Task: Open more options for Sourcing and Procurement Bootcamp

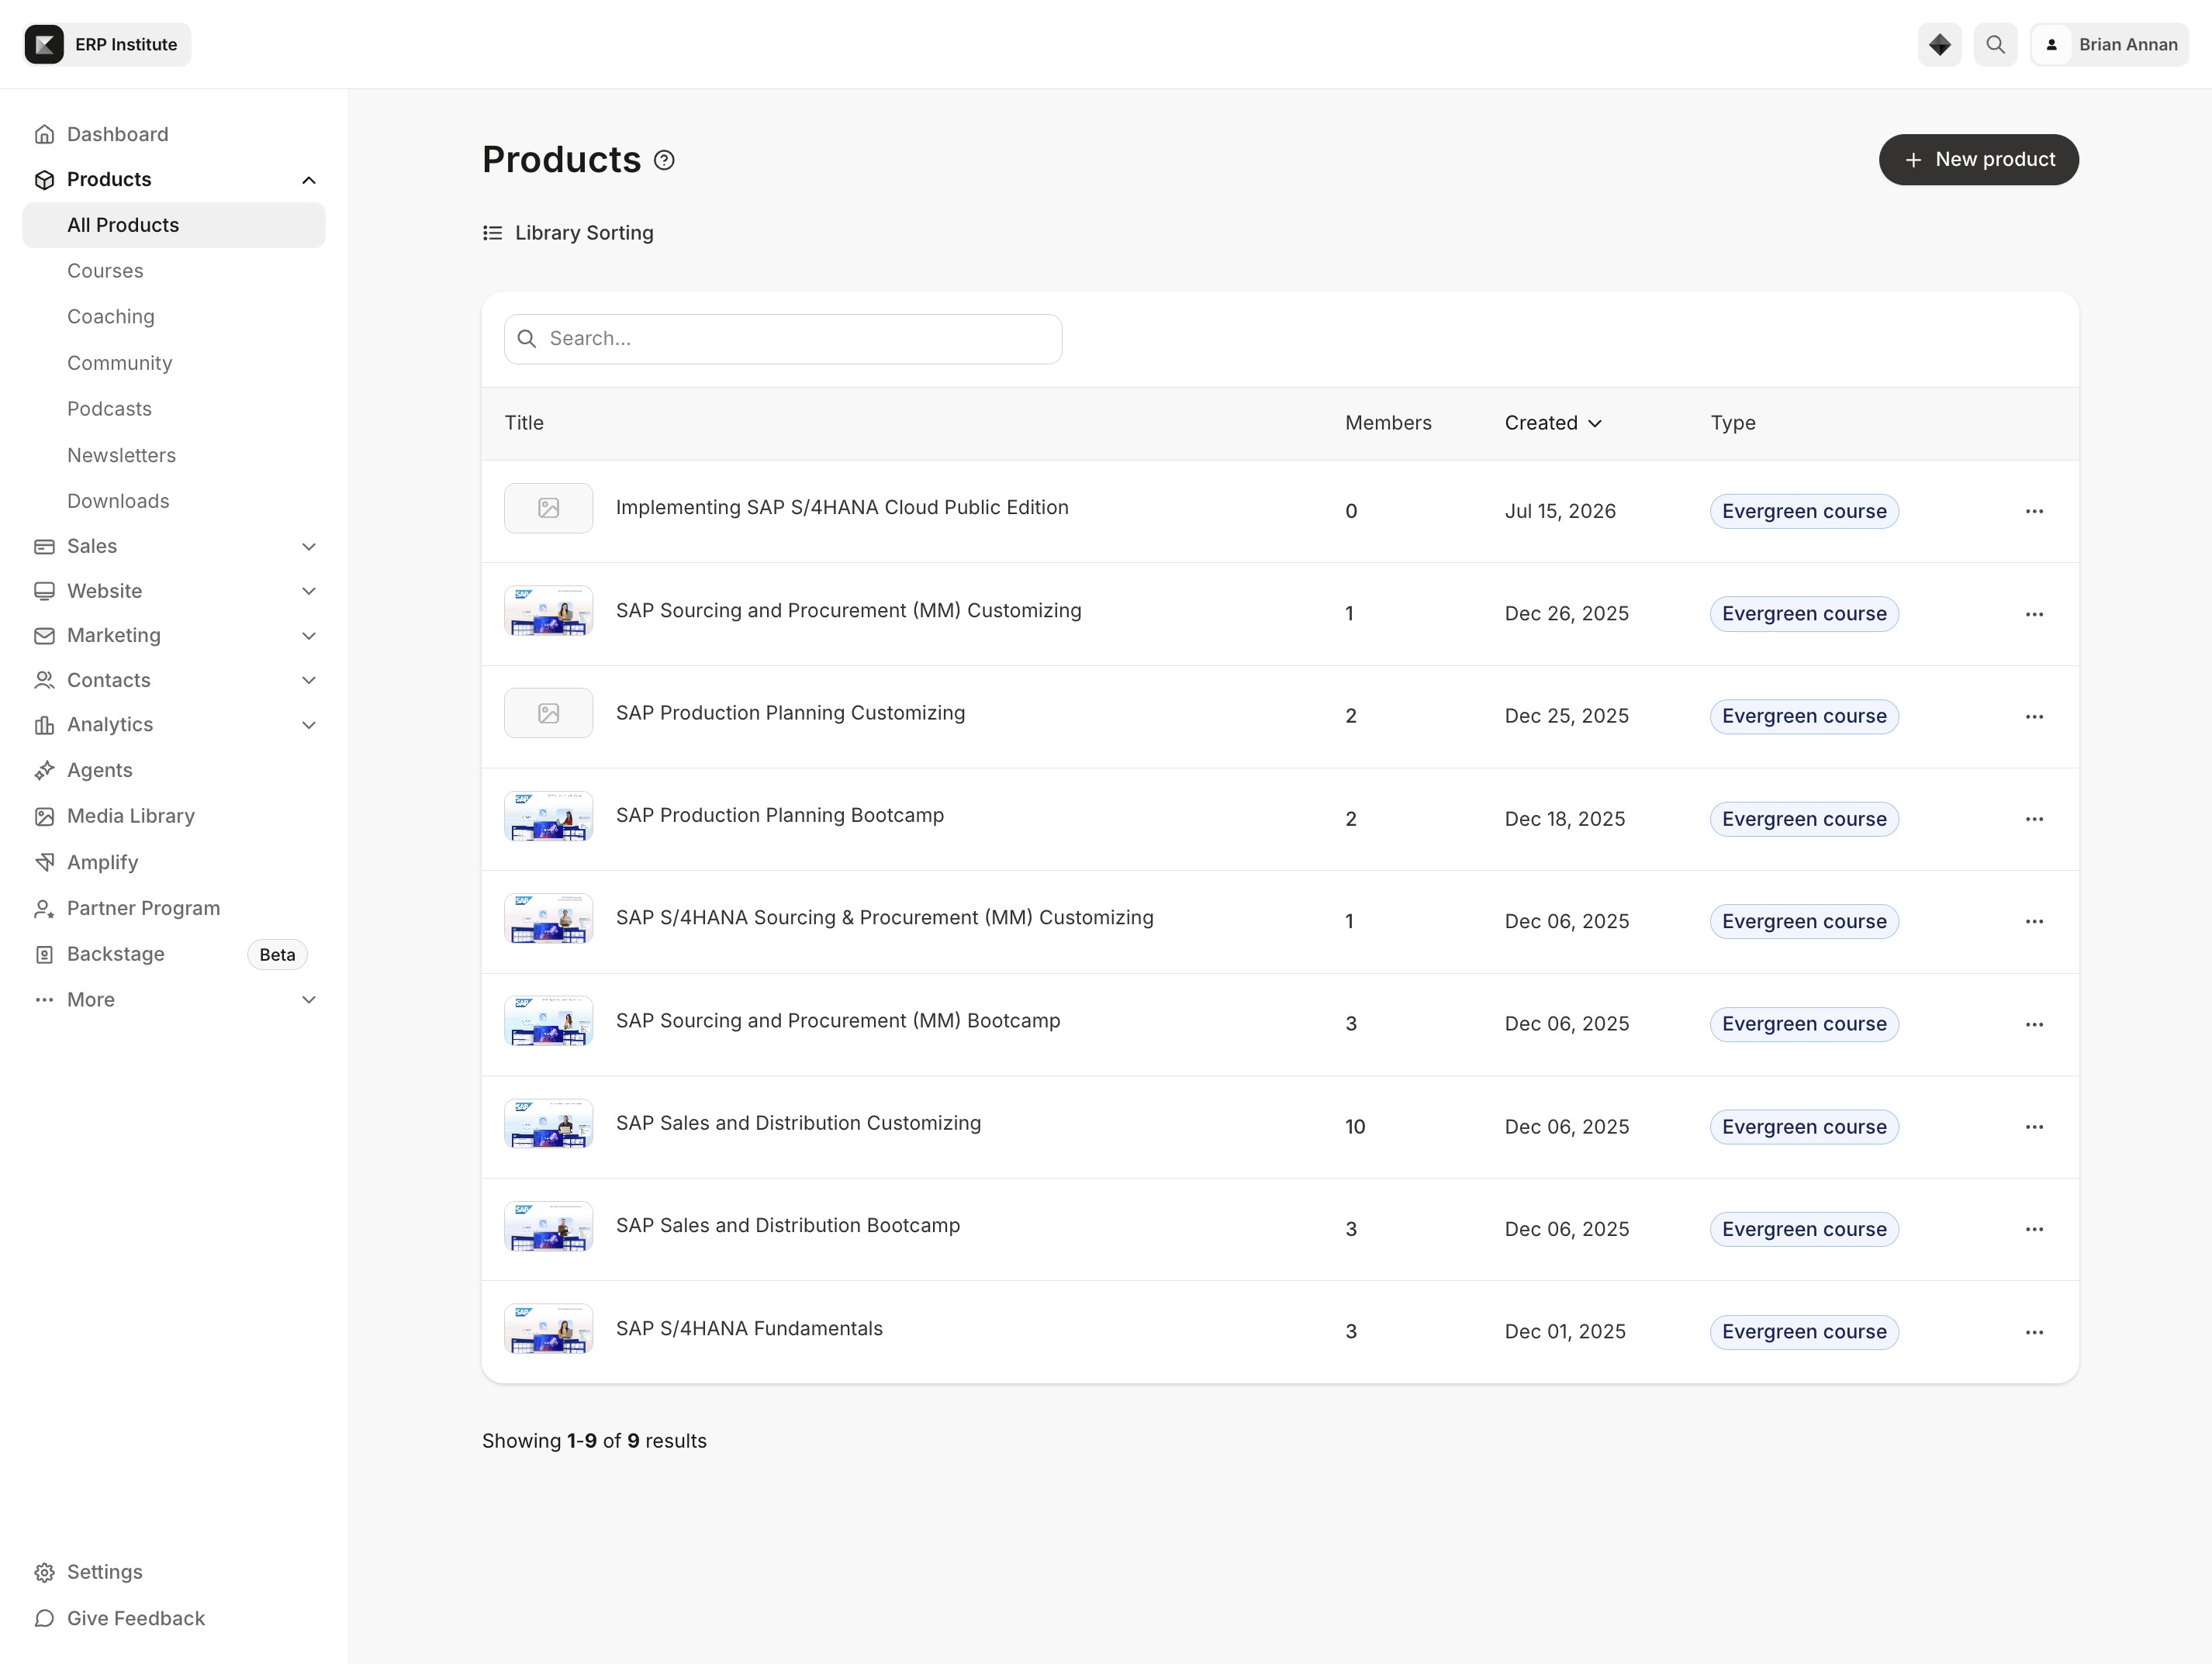Action: coord(2034,1024)
